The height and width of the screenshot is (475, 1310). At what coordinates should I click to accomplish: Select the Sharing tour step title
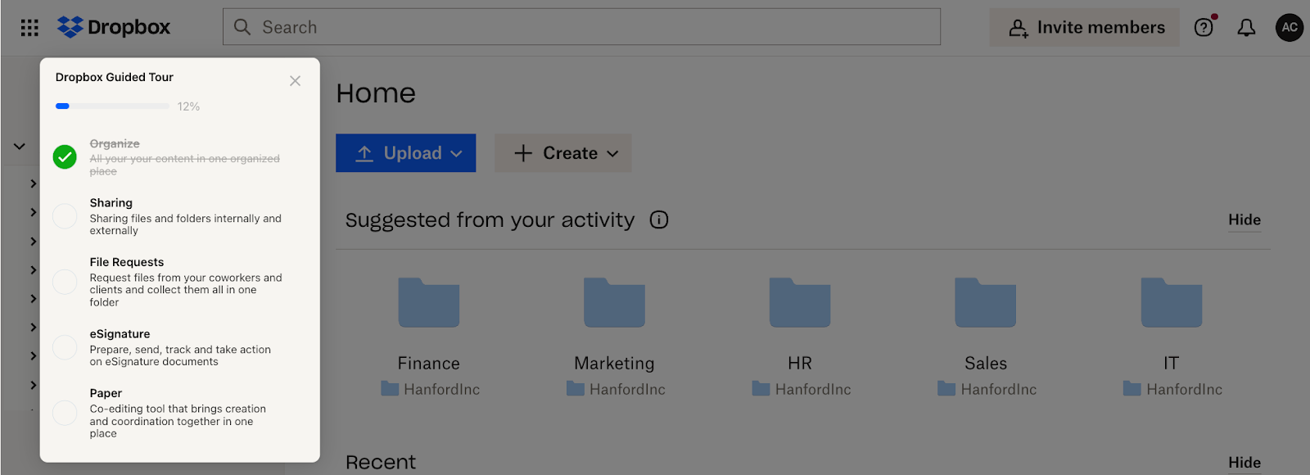111,202
